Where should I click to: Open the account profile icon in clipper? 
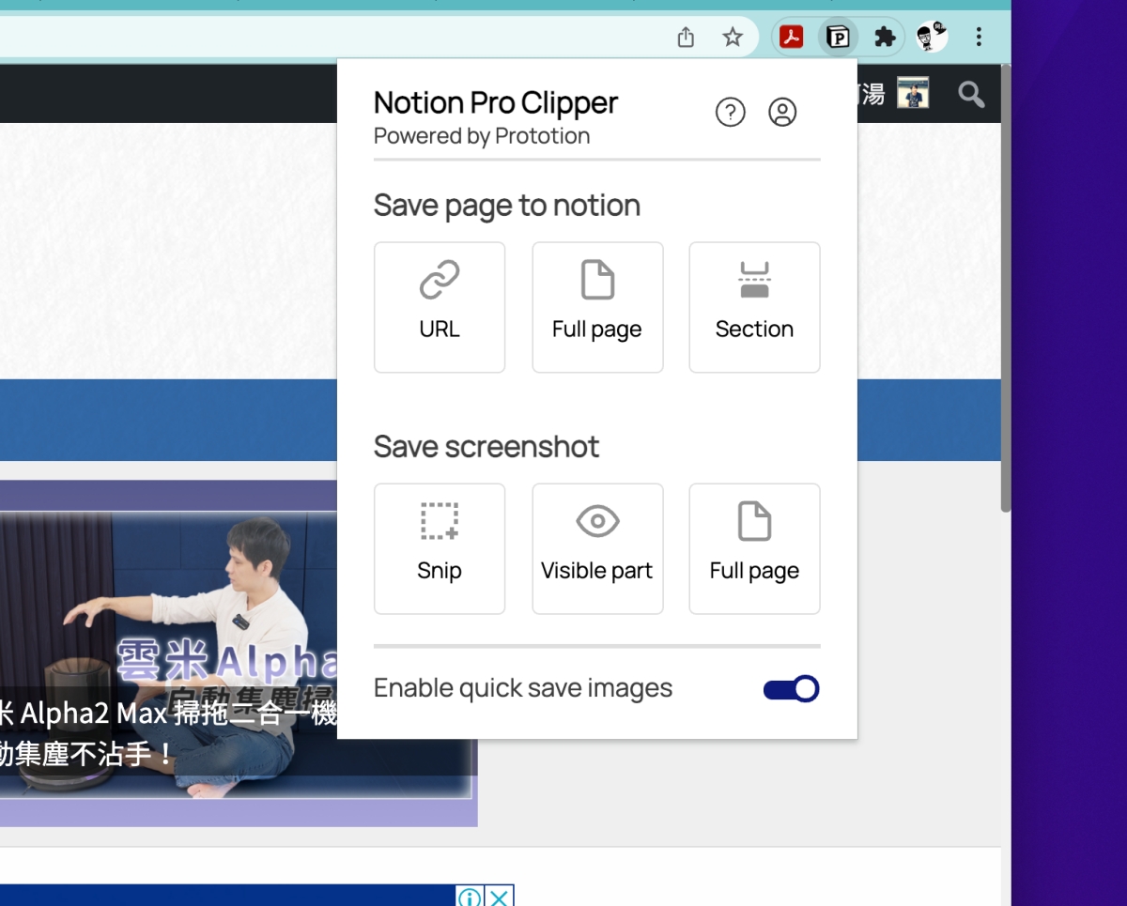click(x=782, y=113)
